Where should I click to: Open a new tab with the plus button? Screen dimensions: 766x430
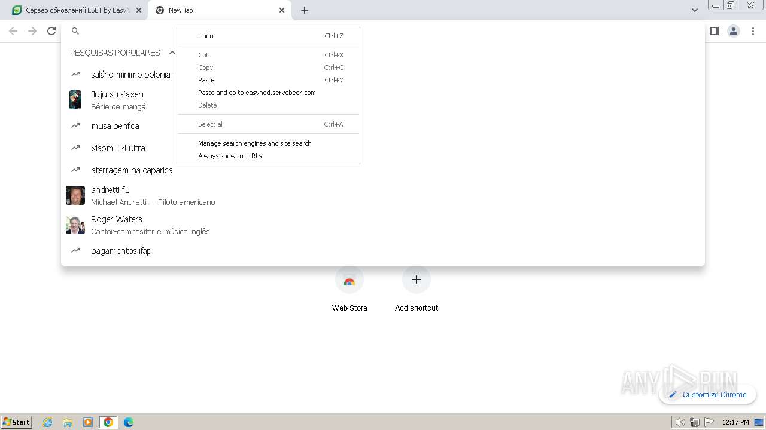(305, 10)
